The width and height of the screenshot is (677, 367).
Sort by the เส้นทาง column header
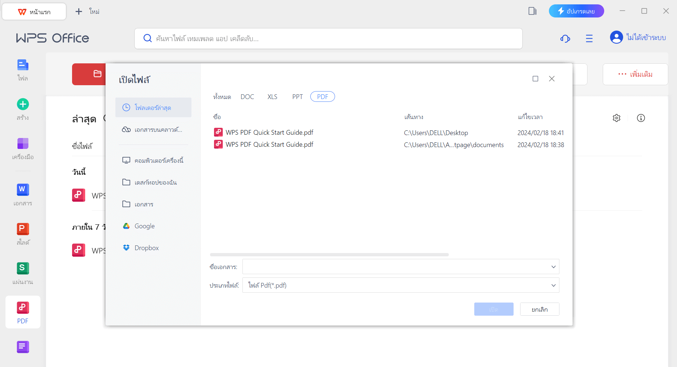413,117
